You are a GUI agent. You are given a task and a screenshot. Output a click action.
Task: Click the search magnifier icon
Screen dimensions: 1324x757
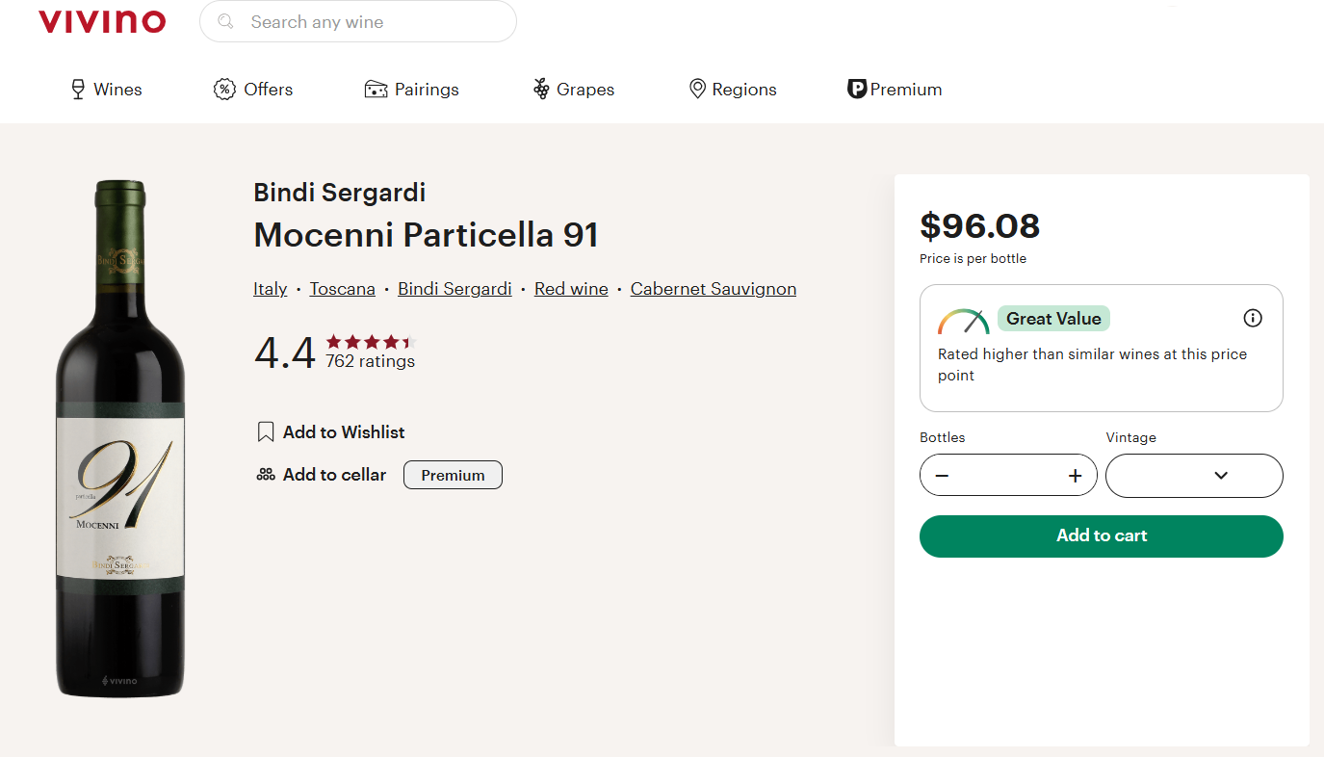coord(226,21)
